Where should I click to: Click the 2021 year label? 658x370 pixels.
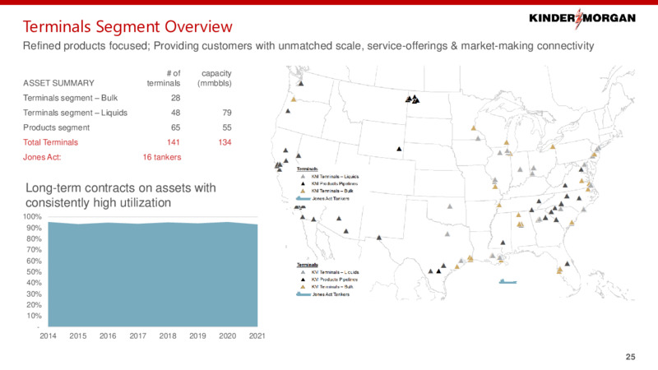(x=257, y=336)
